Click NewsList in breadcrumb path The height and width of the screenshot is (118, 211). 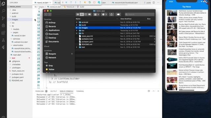coord(70,7)
